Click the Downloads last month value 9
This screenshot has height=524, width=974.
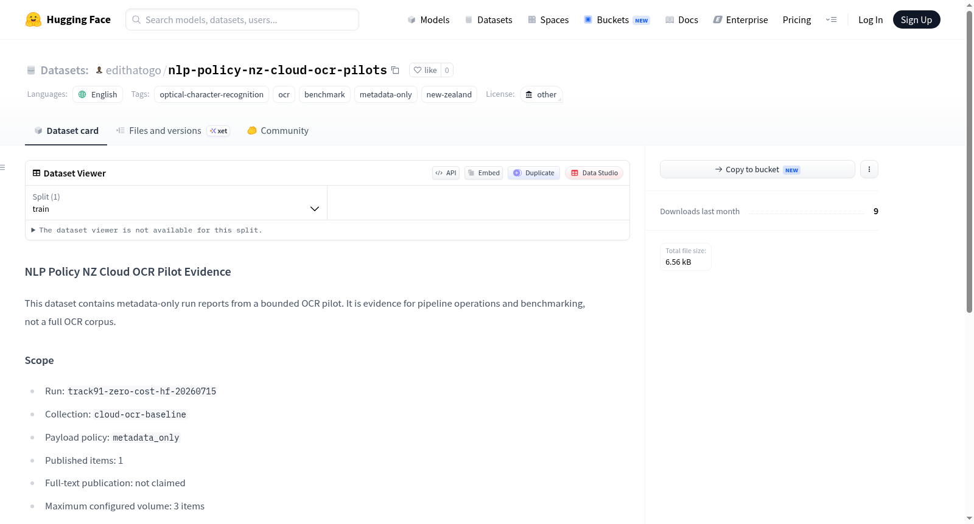pos(876,211)
